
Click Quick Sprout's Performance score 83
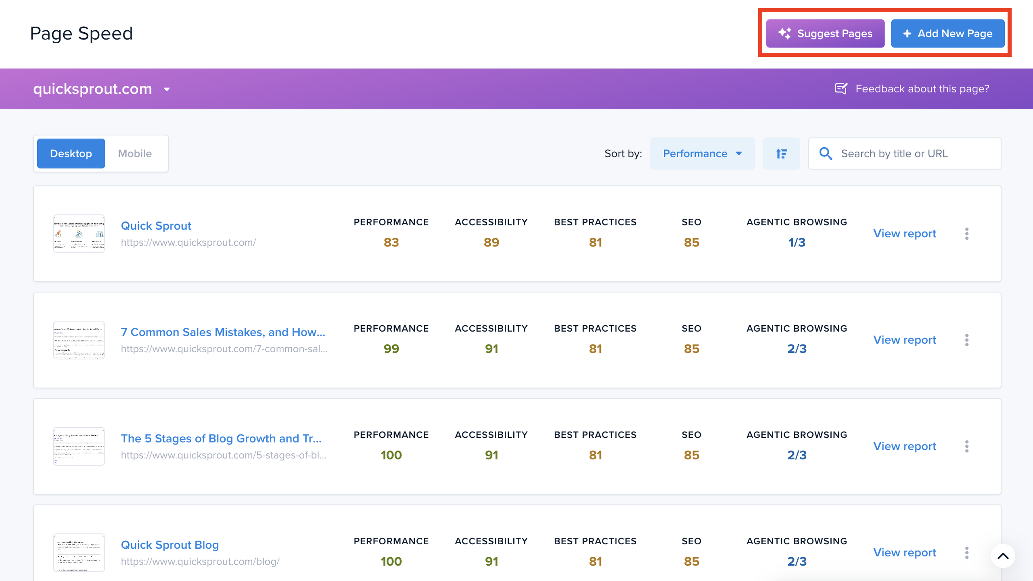[x=391, y=242]
